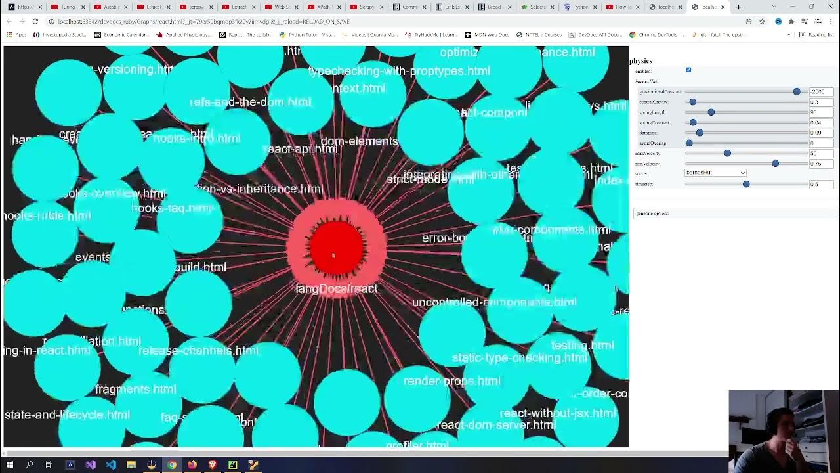Open TryHackMe bookmark

coord(431,34)
